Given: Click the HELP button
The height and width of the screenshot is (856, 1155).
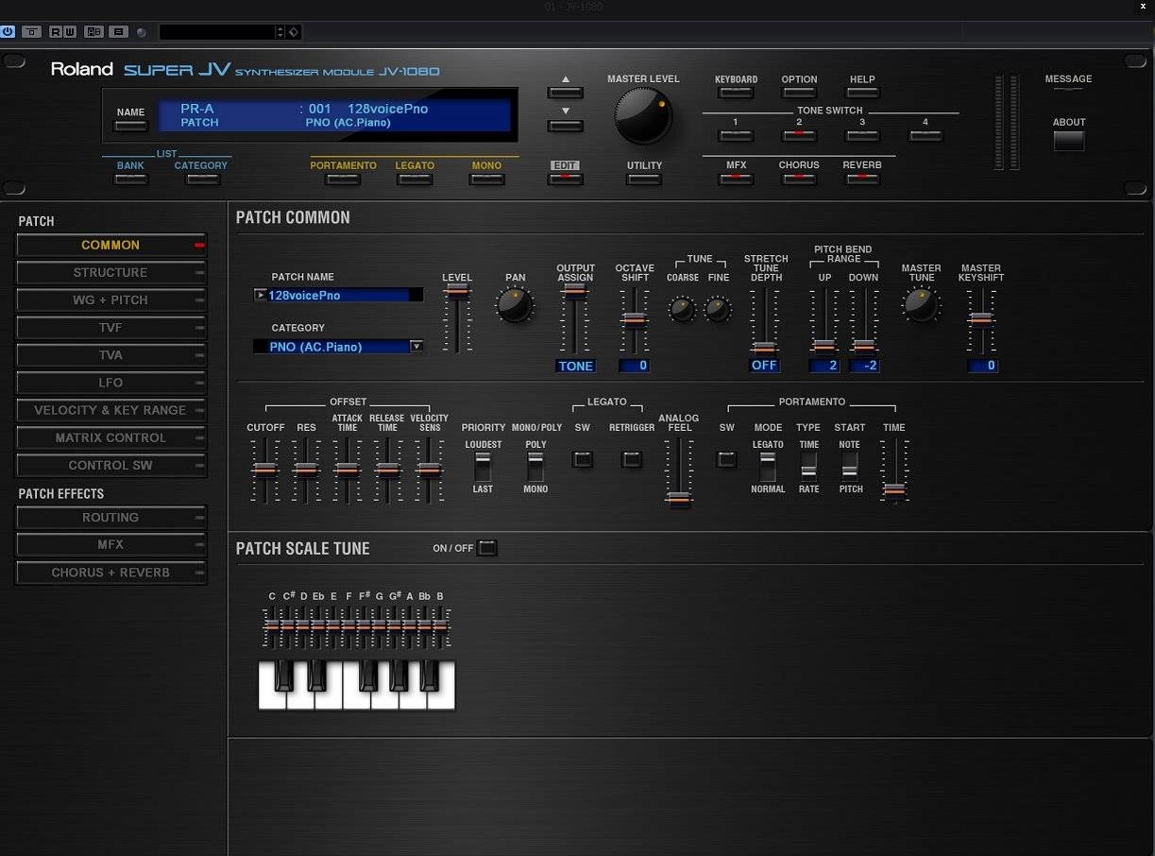Looking at the screenshot, I should point(862,93).
